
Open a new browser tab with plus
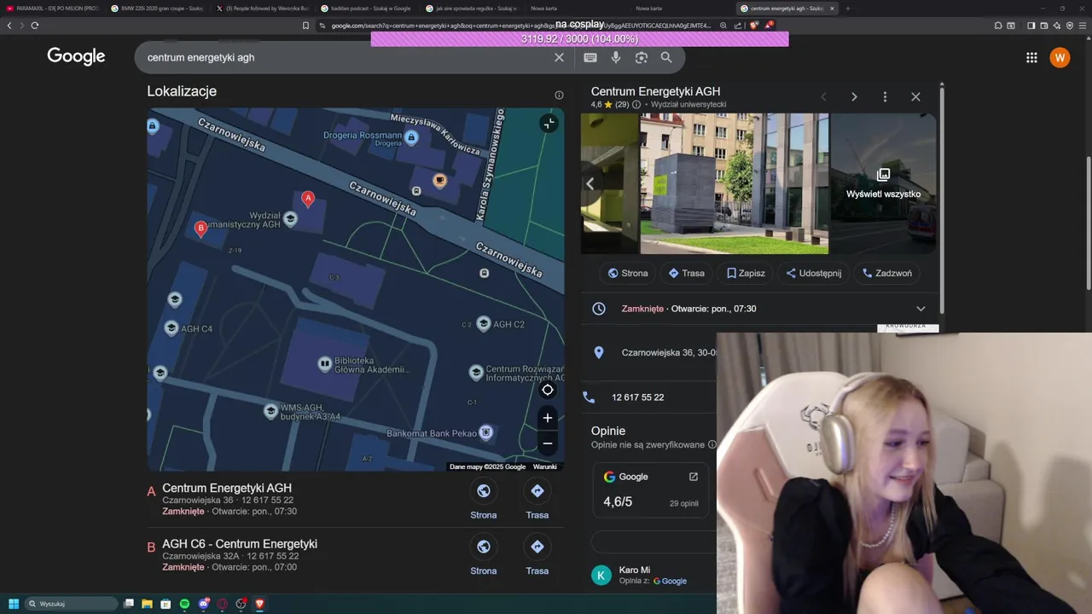848,9
